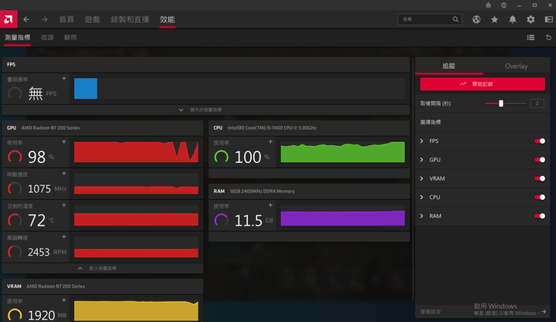Open the 錄製和直播 Record & Stream tab
The image size is (556, 322).
(x=130, y=19)
